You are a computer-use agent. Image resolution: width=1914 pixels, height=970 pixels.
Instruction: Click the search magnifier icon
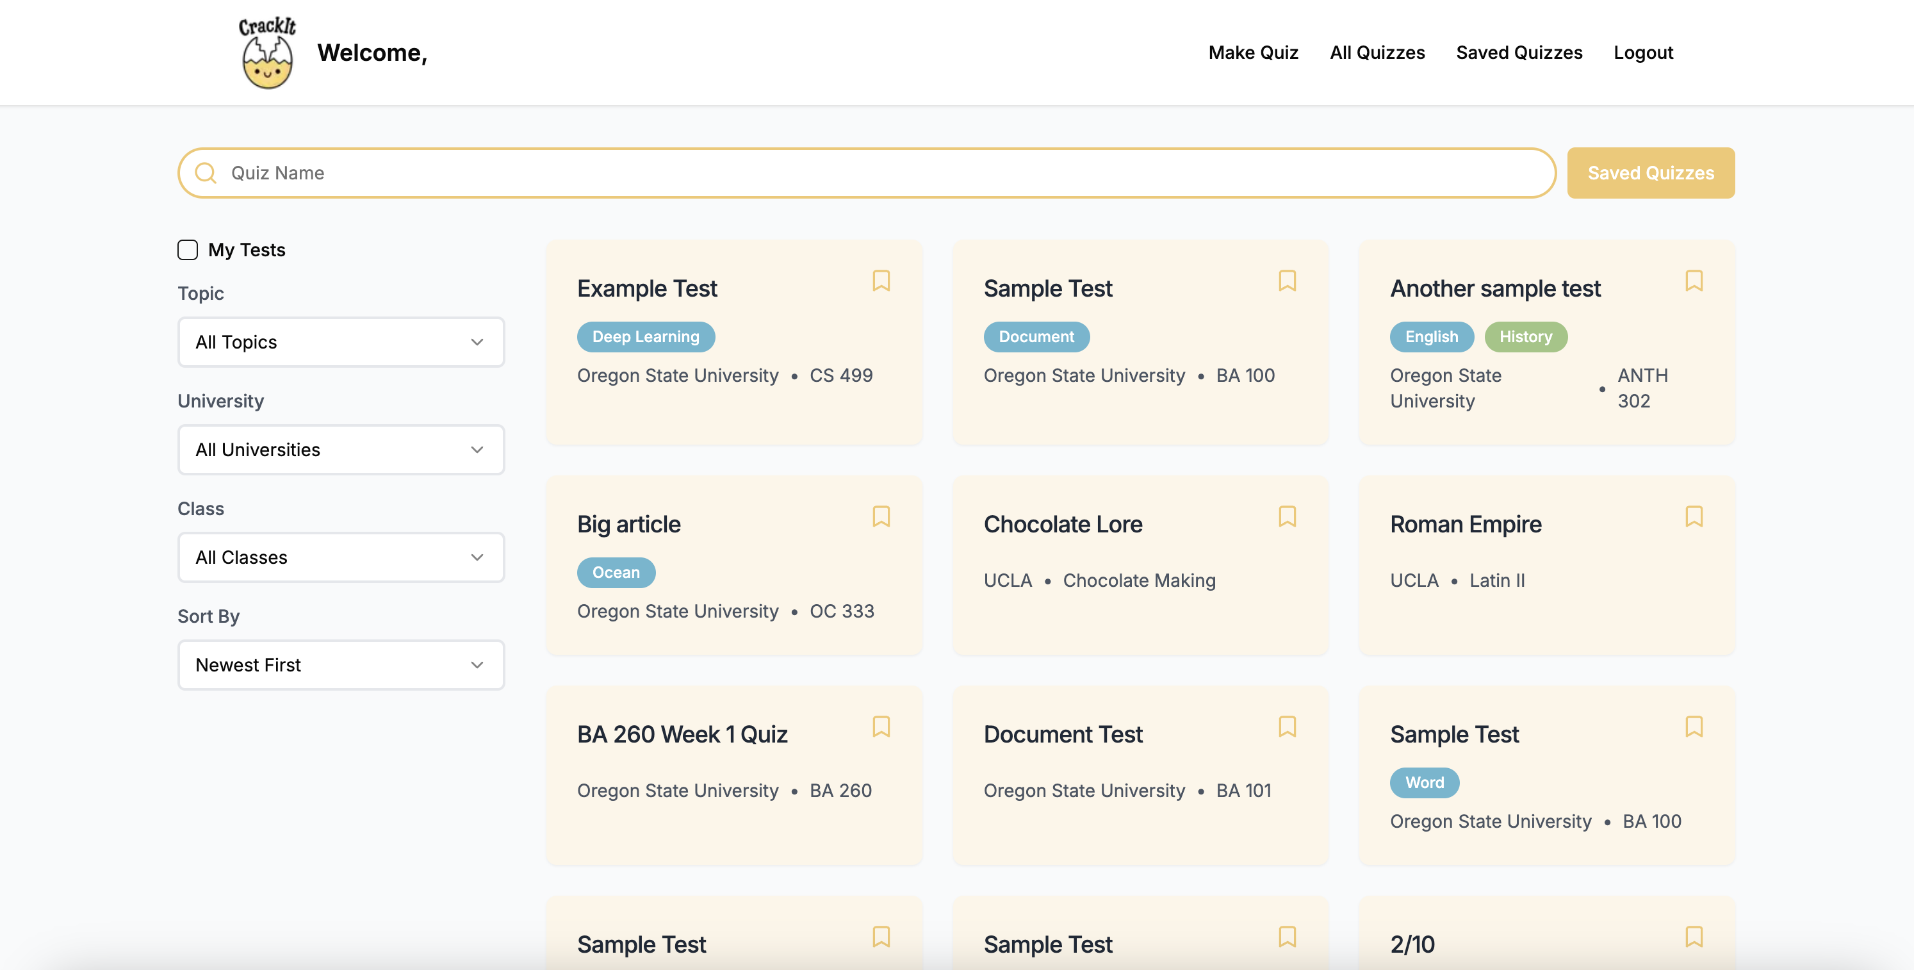coord(206,173)
